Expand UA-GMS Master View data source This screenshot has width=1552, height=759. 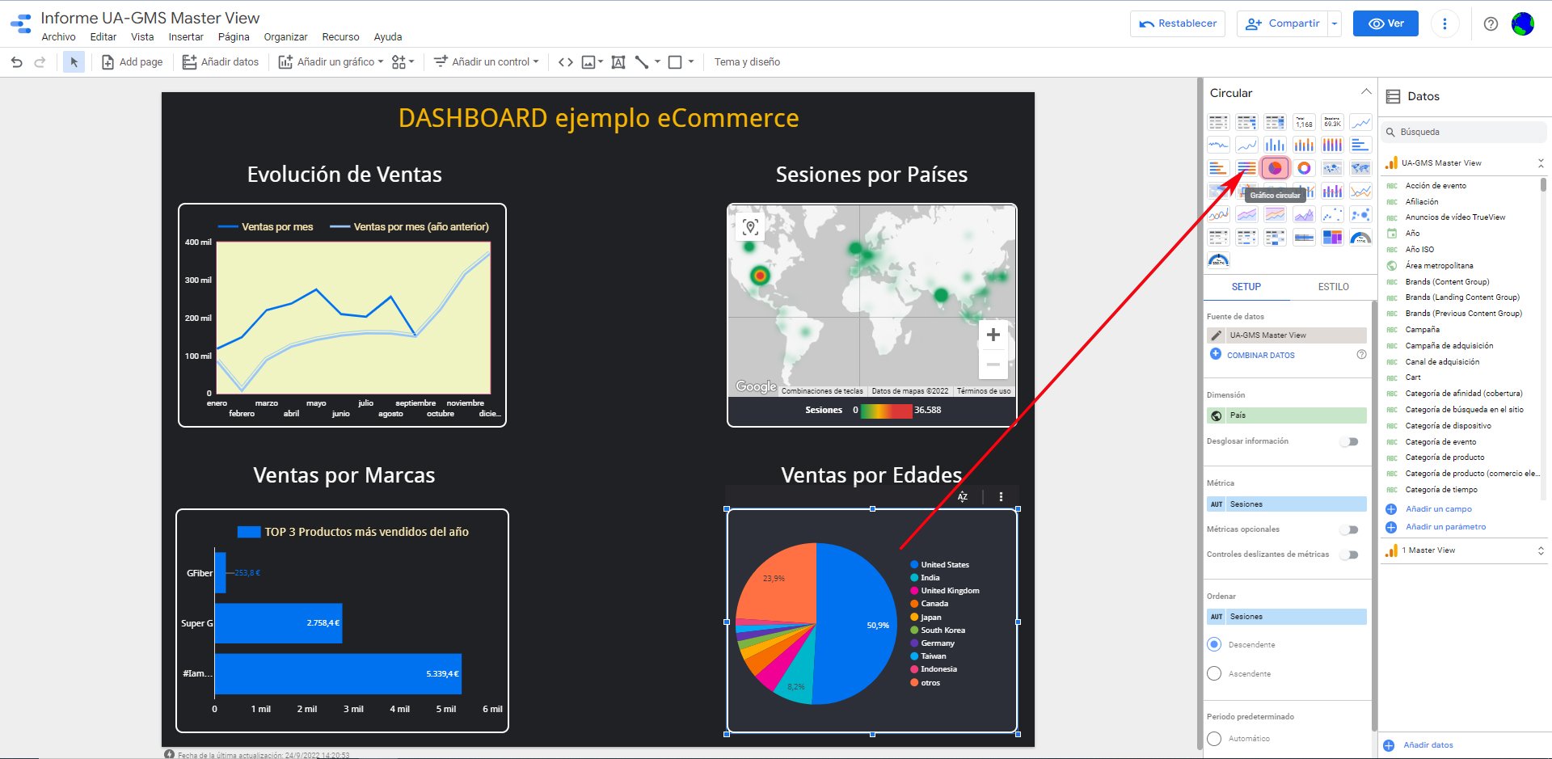coord(1541,163)
